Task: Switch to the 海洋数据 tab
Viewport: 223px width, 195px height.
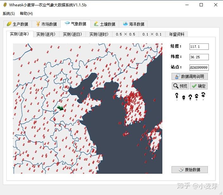Action: tap(133, 24)
